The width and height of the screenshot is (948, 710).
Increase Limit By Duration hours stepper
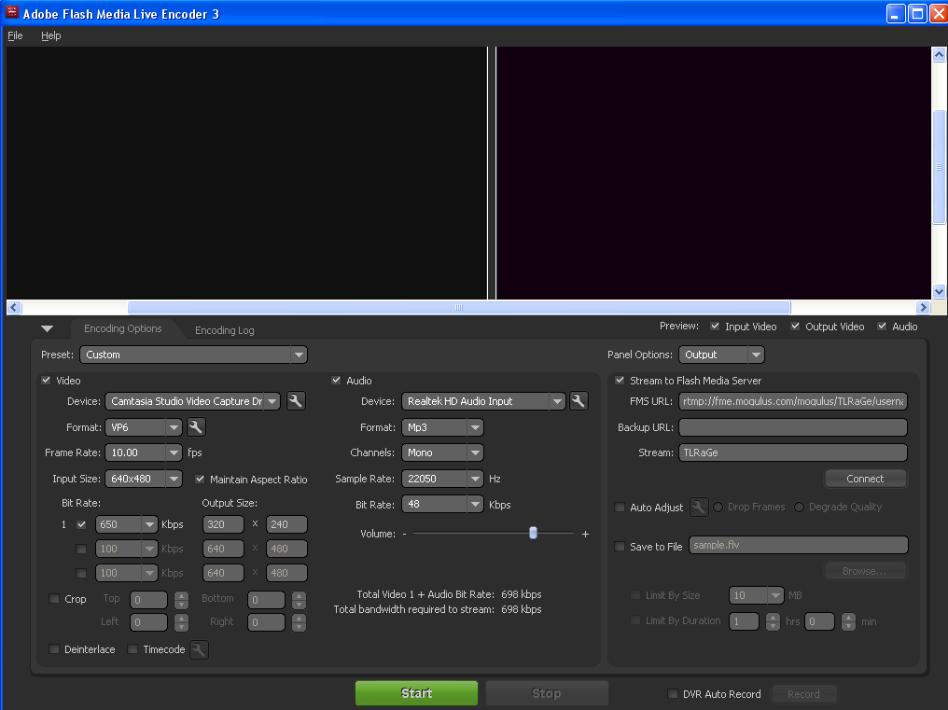(x=773, y=618)
